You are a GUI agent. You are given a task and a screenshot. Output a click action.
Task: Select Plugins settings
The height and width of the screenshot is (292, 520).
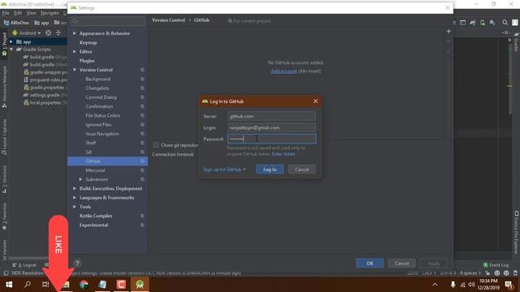(87, 61)
